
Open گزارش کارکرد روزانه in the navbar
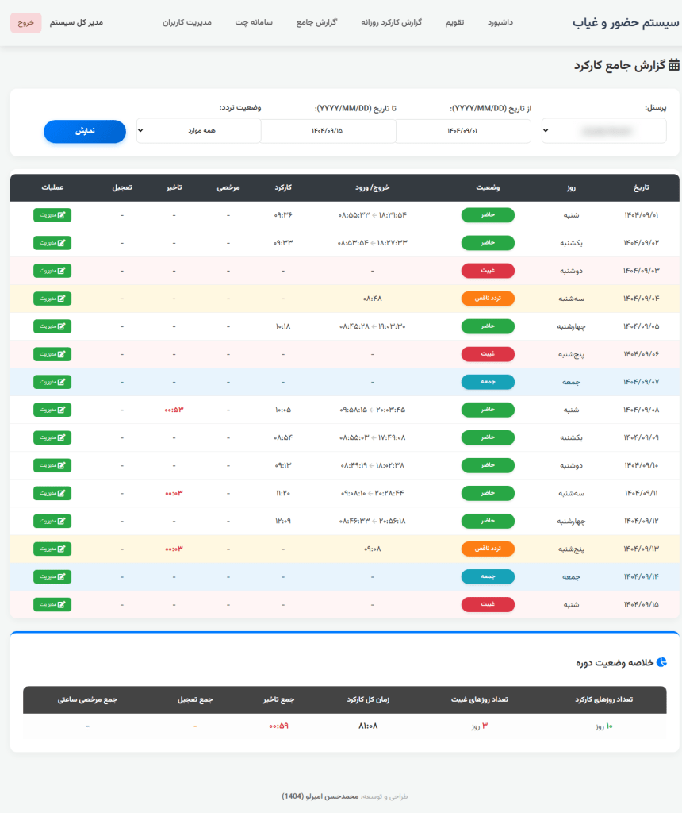click(390, 22)
